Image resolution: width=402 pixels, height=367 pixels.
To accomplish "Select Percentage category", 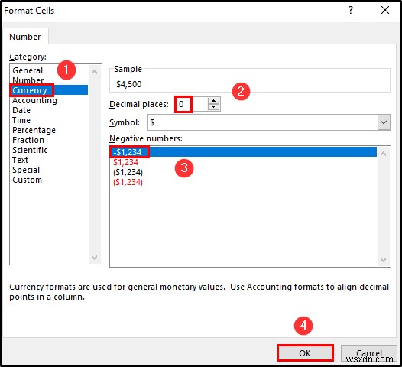I will [34, 130].
